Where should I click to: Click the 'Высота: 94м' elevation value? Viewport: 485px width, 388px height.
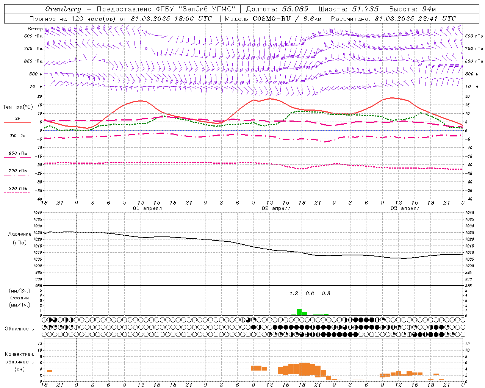click(413, 9)
